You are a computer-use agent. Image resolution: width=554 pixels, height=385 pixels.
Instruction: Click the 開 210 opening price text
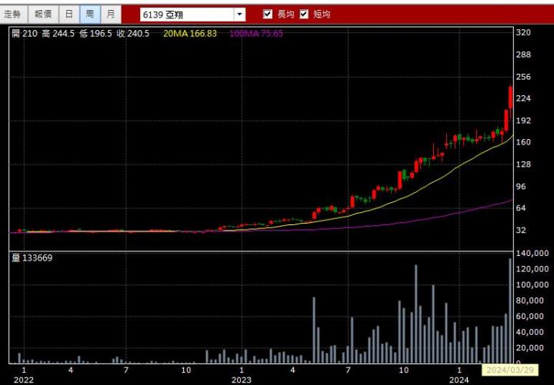25,34
